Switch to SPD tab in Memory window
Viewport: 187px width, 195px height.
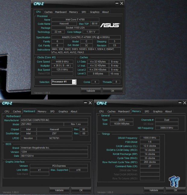pos(147,112)
